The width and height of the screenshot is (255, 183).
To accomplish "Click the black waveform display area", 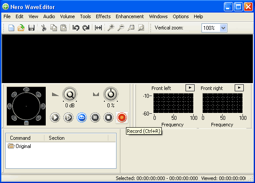I will [x=127, y=59].
